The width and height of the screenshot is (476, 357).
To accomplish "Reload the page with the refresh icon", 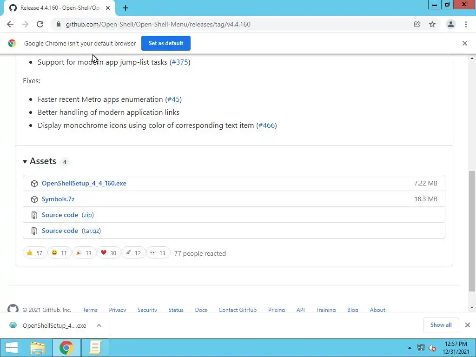I will (40, 24).
